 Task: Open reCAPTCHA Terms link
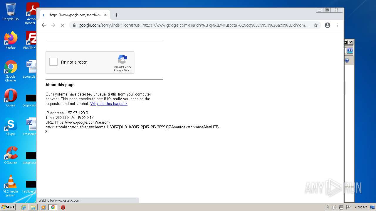(127, 70)
